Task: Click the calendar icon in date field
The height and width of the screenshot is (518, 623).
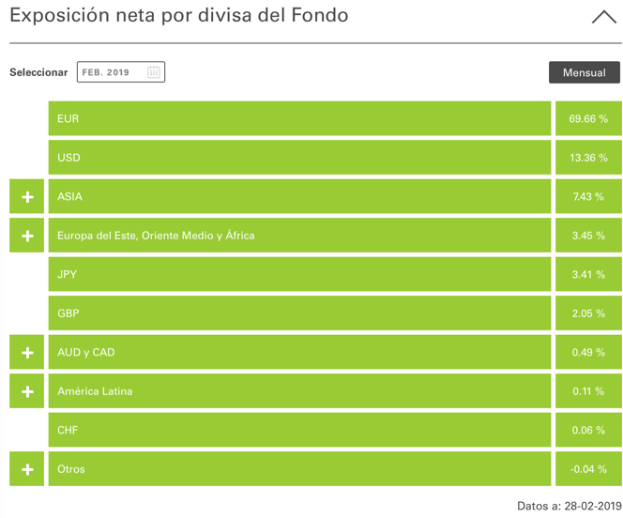Action: click(154, 72)
